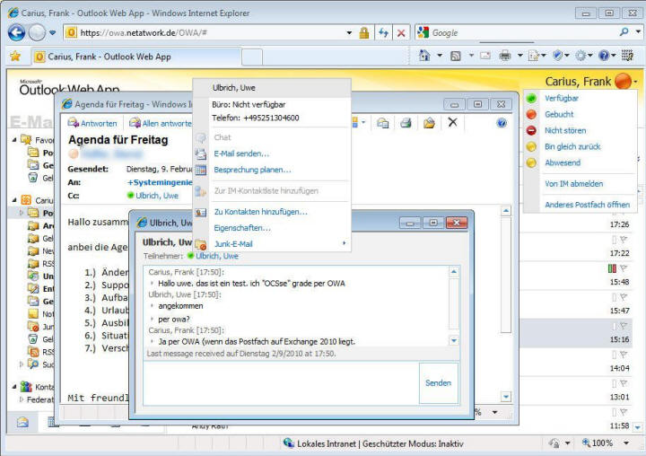Select the Carius, Frank - Outlook Web App tab
Viewport: 646px width, 456px height.
(x=136, y=57)
